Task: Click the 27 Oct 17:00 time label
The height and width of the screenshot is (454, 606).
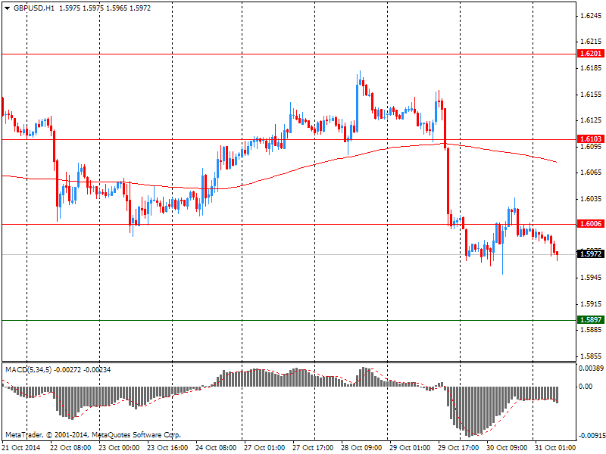Action: (313, 448)
